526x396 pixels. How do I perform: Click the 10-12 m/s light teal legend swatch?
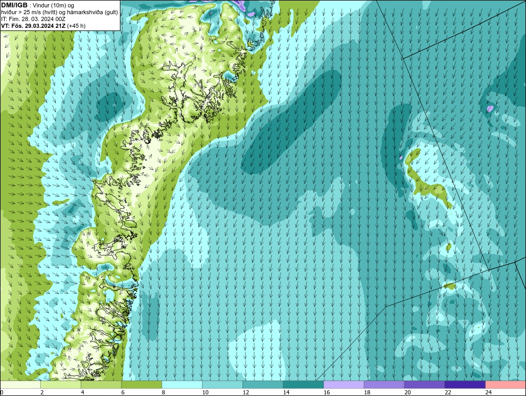point(222,384)
